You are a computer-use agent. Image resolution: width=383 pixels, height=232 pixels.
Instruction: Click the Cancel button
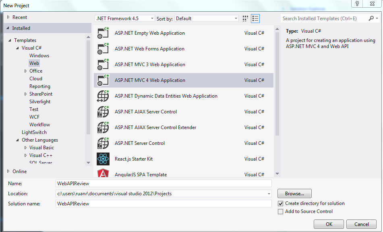tap(362, 224)
